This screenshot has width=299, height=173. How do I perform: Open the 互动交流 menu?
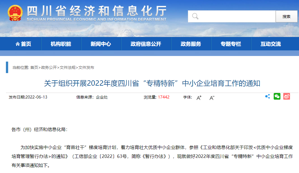pos(271,44)
